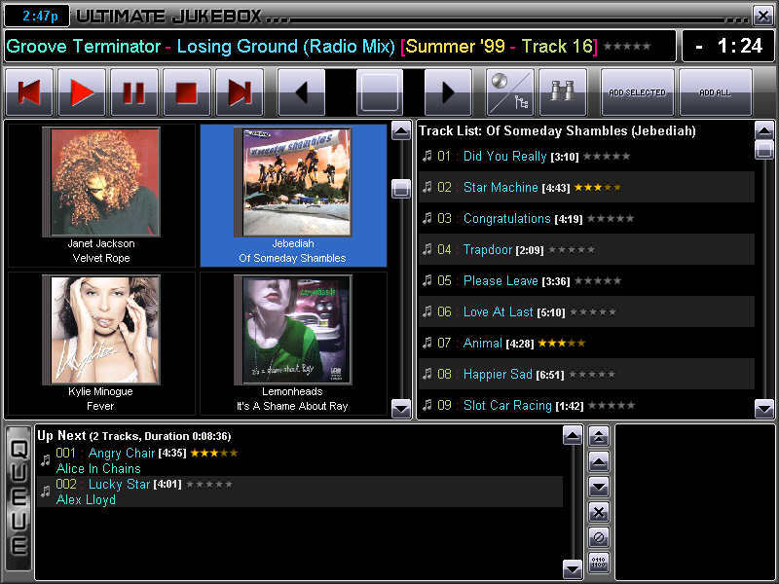Move selected queue track up one
Image resolution: width=779 pixels, height=584 pixels.
click(599, 461)
